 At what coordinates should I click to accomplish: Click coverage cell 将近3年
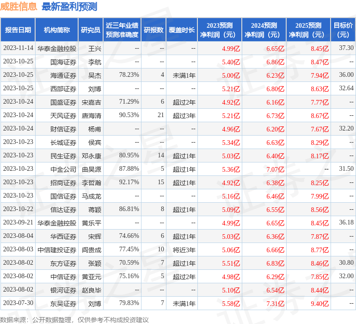click(x=184, y=249)
